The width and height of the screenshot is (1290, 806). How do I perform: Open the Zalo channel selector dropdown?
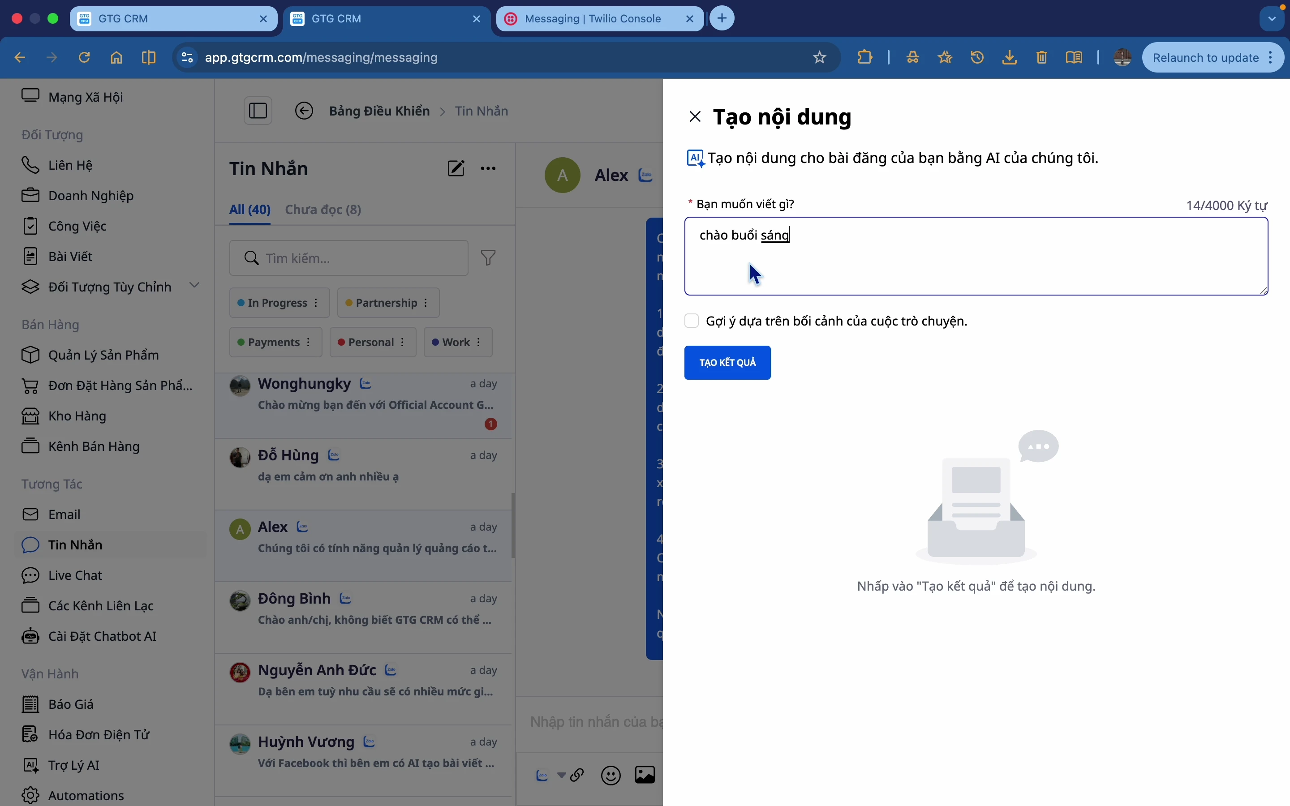tap(561, 775)
